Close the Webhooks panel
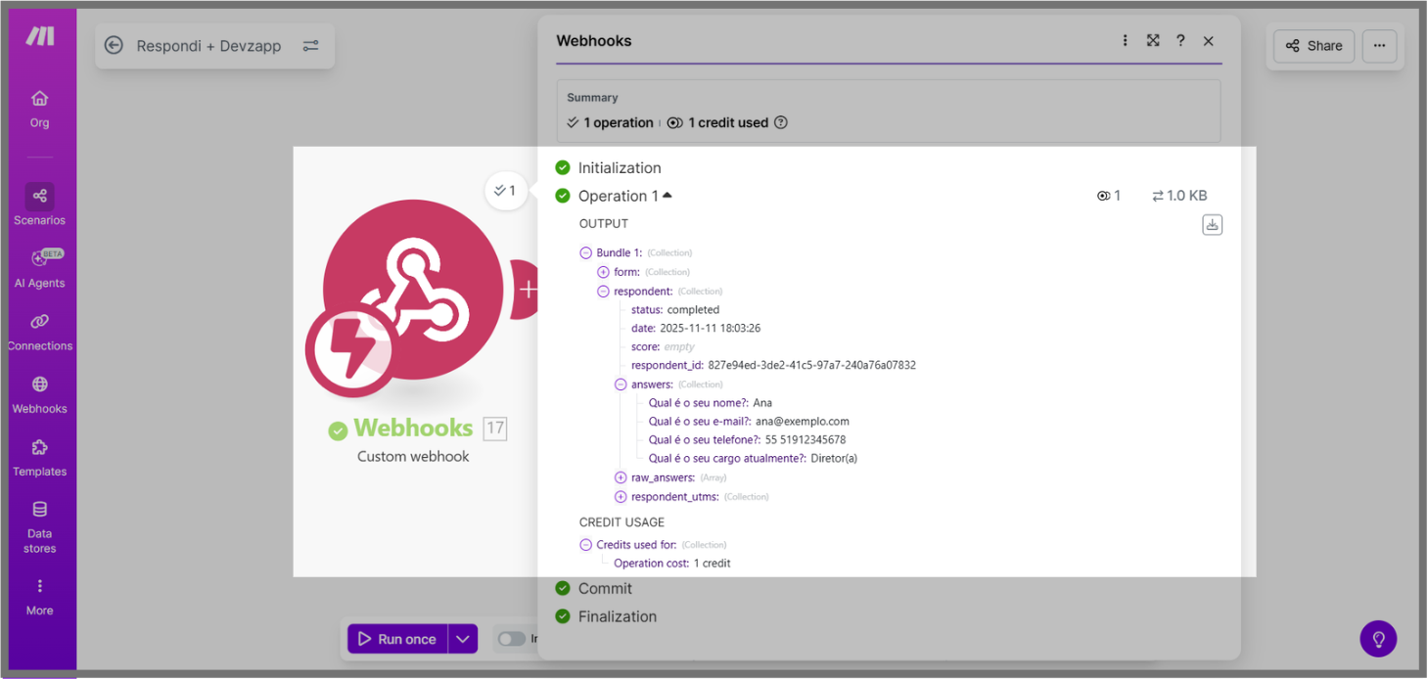 [1209, 40]
